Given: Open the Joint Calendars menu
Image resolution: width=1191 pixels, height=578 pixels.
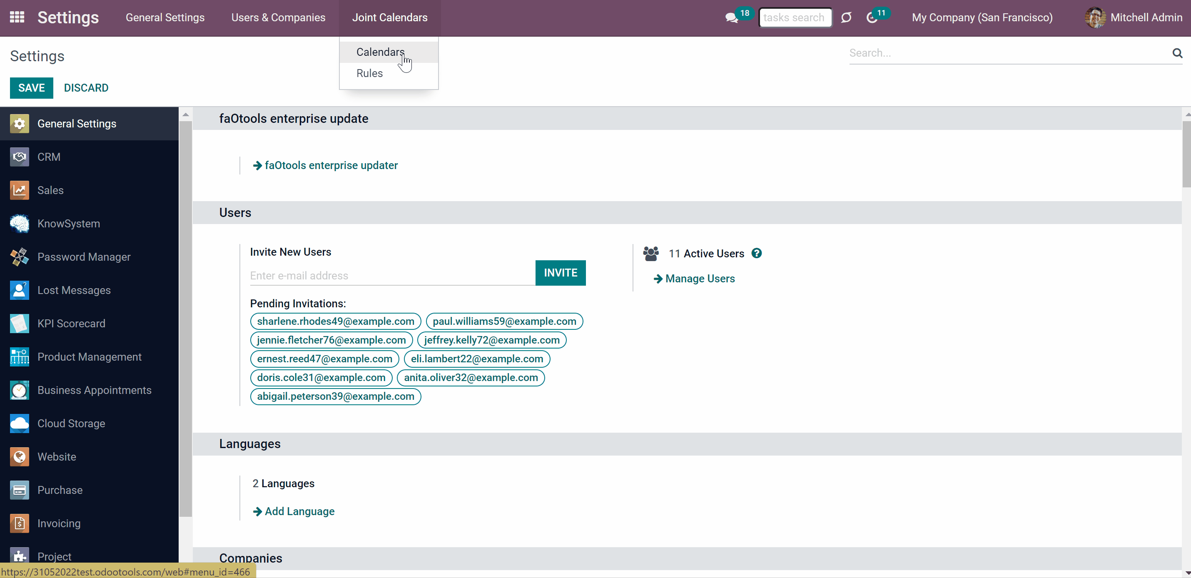Looking at the screenshot, I should point(390,17).
